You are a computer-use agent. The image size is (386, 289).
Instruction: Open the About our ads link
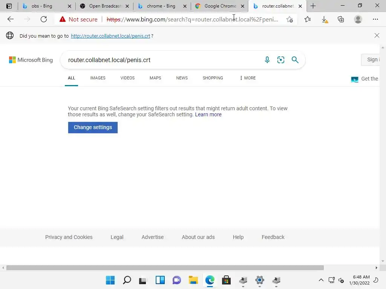coord(198,237)
